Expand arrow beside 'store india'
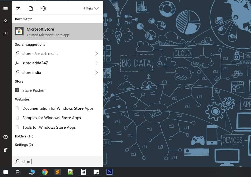The height and width of the screenshot is (177, 251). tap(97, 73)
